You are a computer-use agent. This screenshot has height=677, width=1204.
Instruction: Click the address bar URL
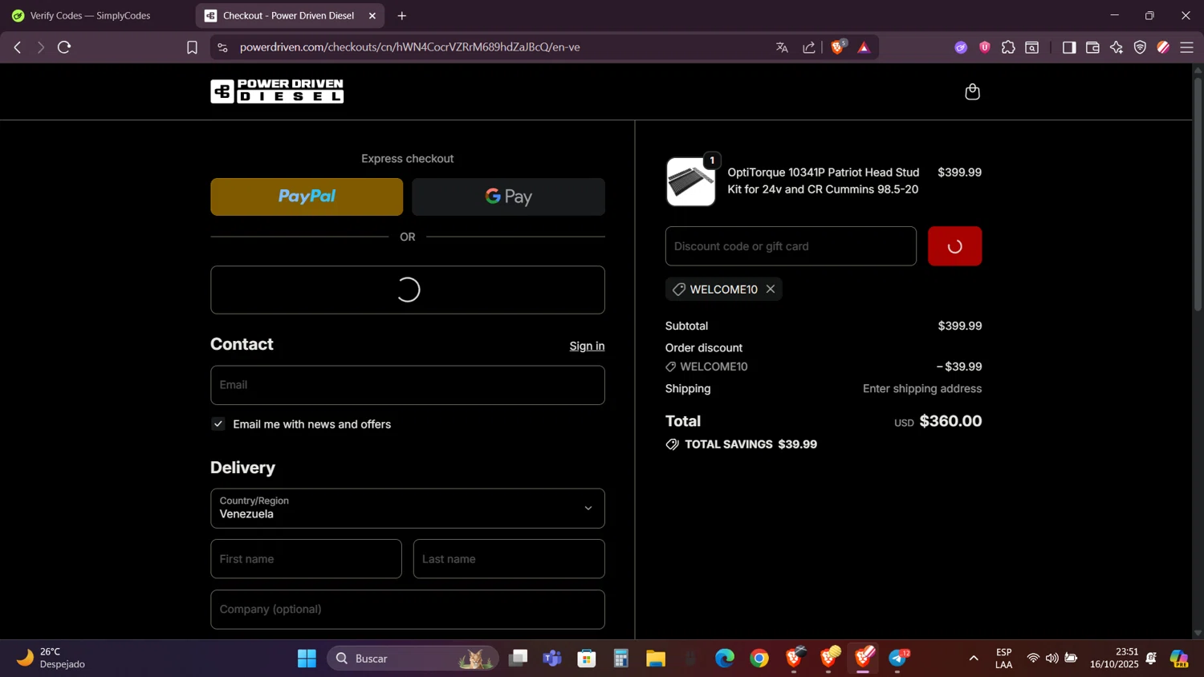[409, 47]
